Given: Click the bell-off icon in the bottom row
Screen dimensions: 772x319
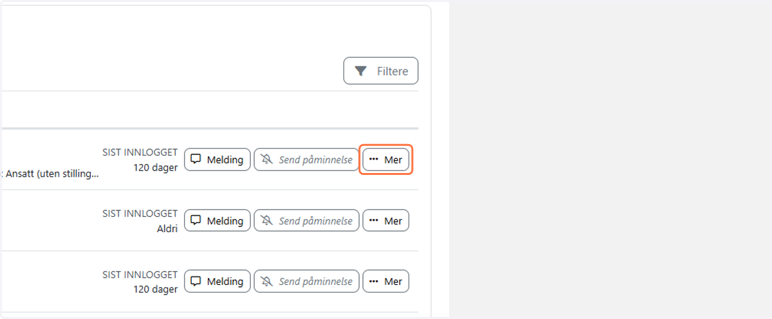Looking at the screenshot, I should (x=266, y=281).
